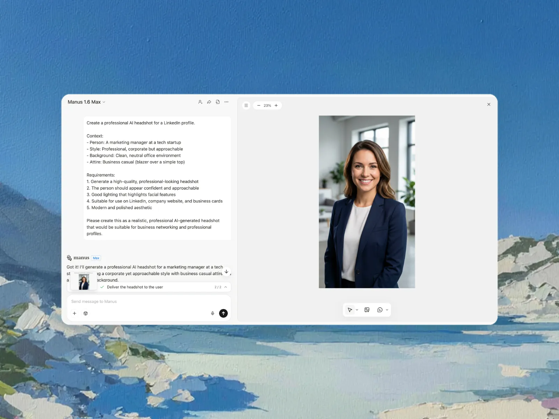Viewport: 559px width, 419px height.
Task: Click the Send message to Manus field
Action: (140, 301)
